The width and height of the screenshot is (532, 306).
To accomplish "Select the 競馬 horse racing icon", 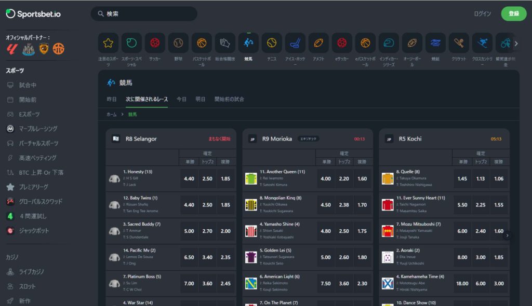I will click(x=248, y=43).
